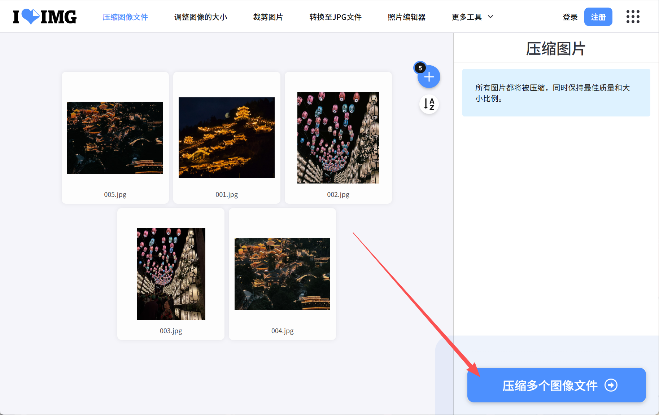Click the heart in the I♥IMG logo

(x=31, y=16)
